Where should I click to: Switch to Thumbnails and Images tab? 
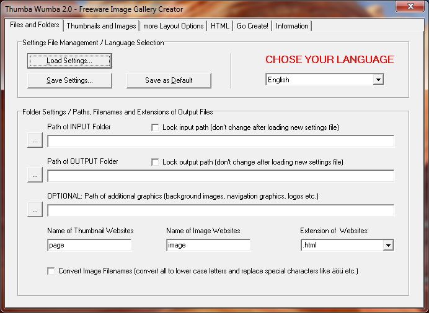click(x=101, y=26)
